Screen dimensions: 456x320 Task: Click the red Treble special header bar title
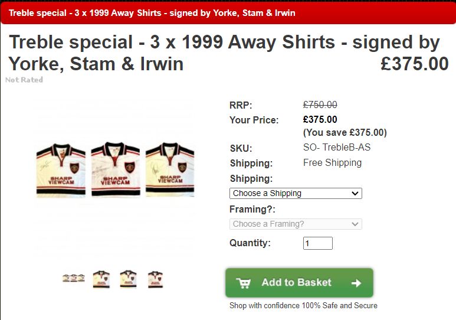152,12
